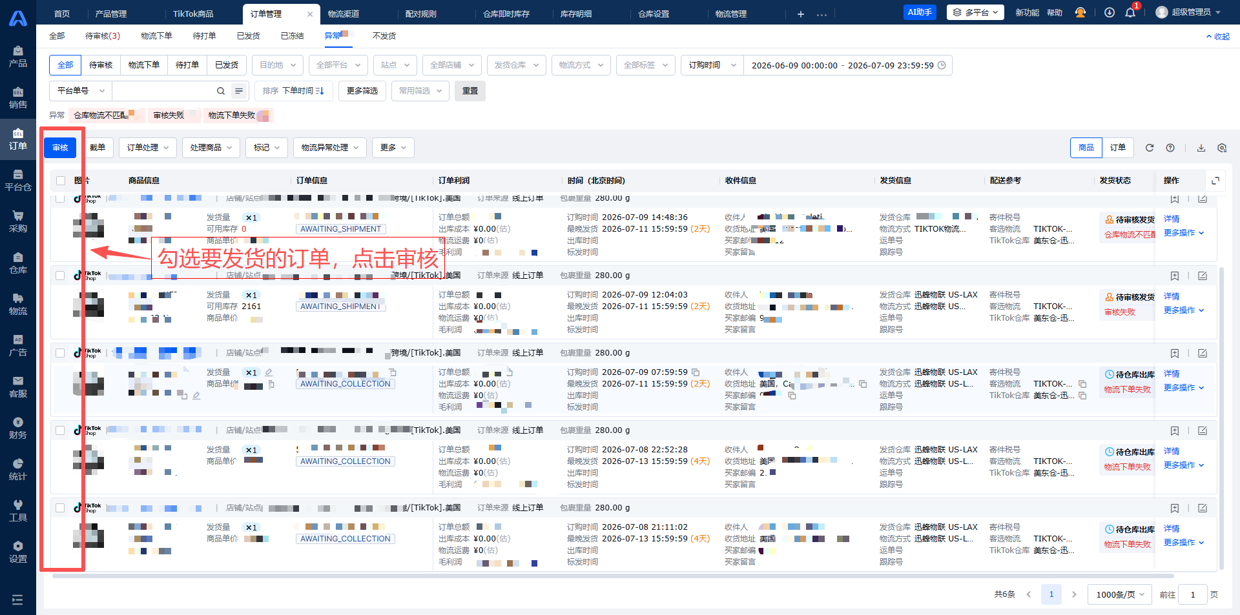Open the 物流异常处理 dropdown menu
This screenshot has width=1240, height=615.
[330, 148]
